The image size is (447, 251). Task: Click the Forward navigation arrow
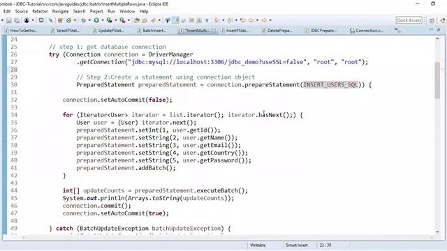[x=264, y=20]
